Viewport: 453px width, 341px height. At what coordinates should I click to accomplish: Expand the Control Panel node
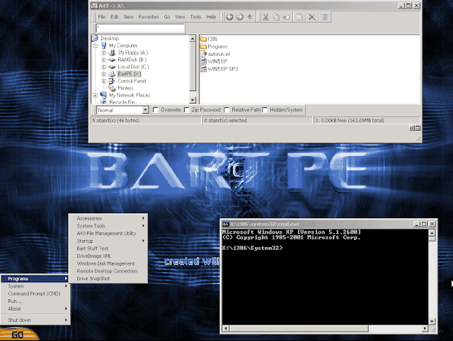[x=104, y=81]
